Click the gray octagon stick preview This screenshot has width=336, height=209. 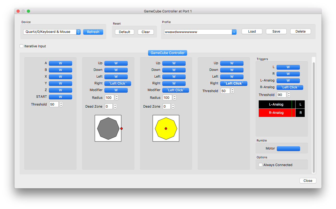(108, 128)
